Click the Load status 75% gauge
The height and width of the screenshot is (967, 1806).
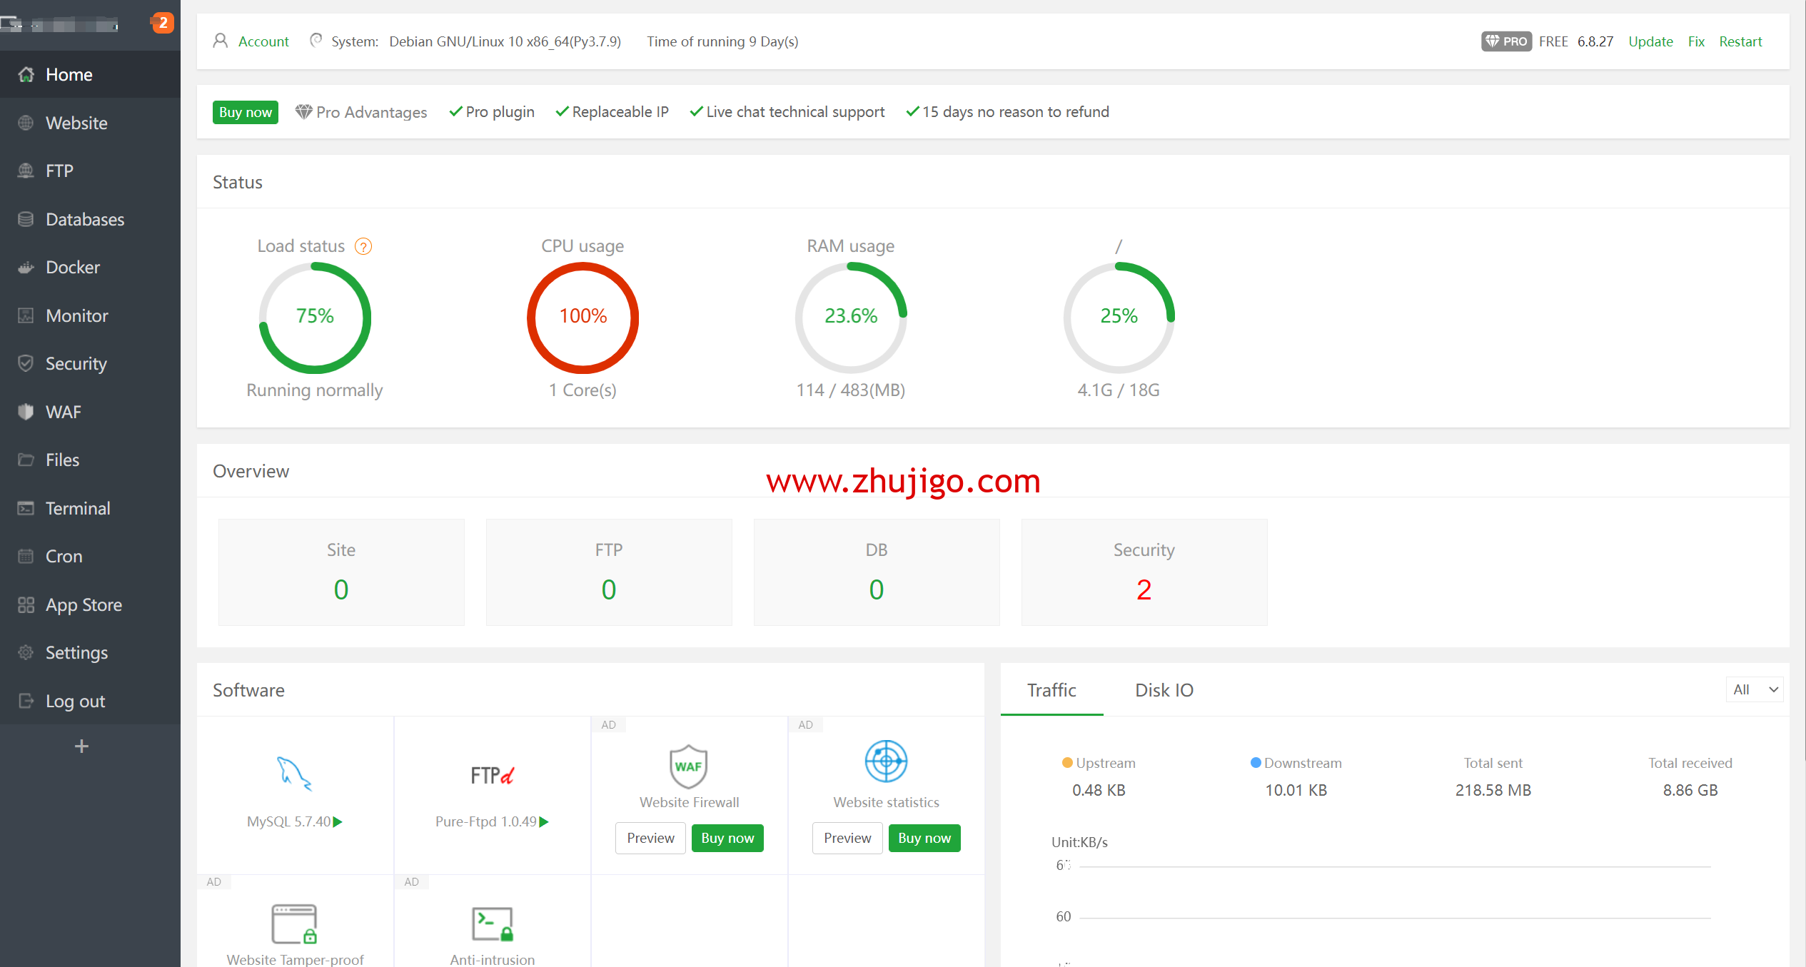[315, 317]
